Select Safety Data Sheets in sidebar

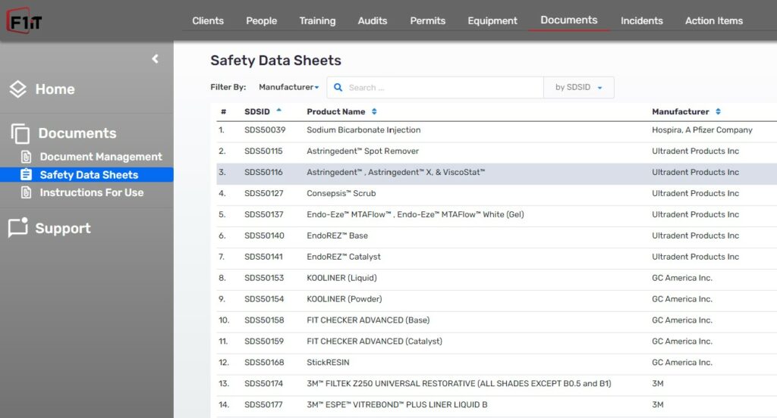(90, 175)
